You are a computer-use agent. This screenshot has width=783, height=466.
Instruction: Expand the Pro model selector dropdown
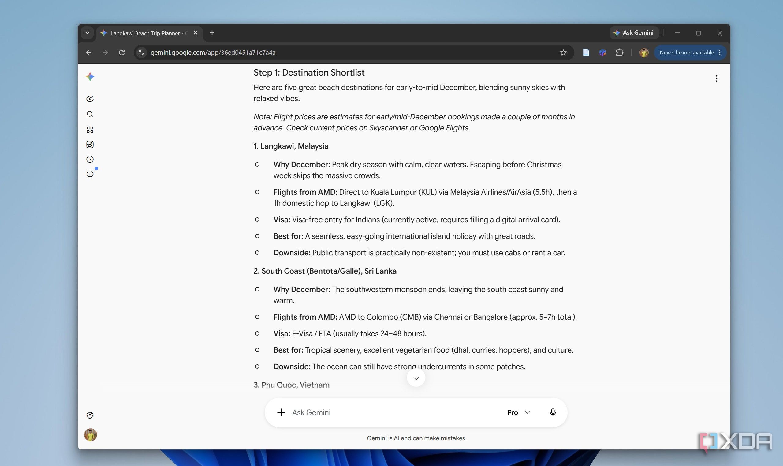518,412
